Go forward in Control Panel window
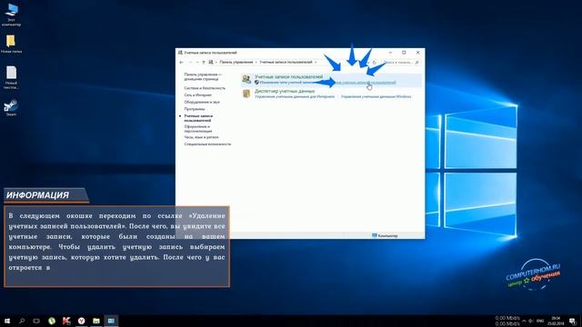This screenshot has width=582, height=327. coord(190,63)
